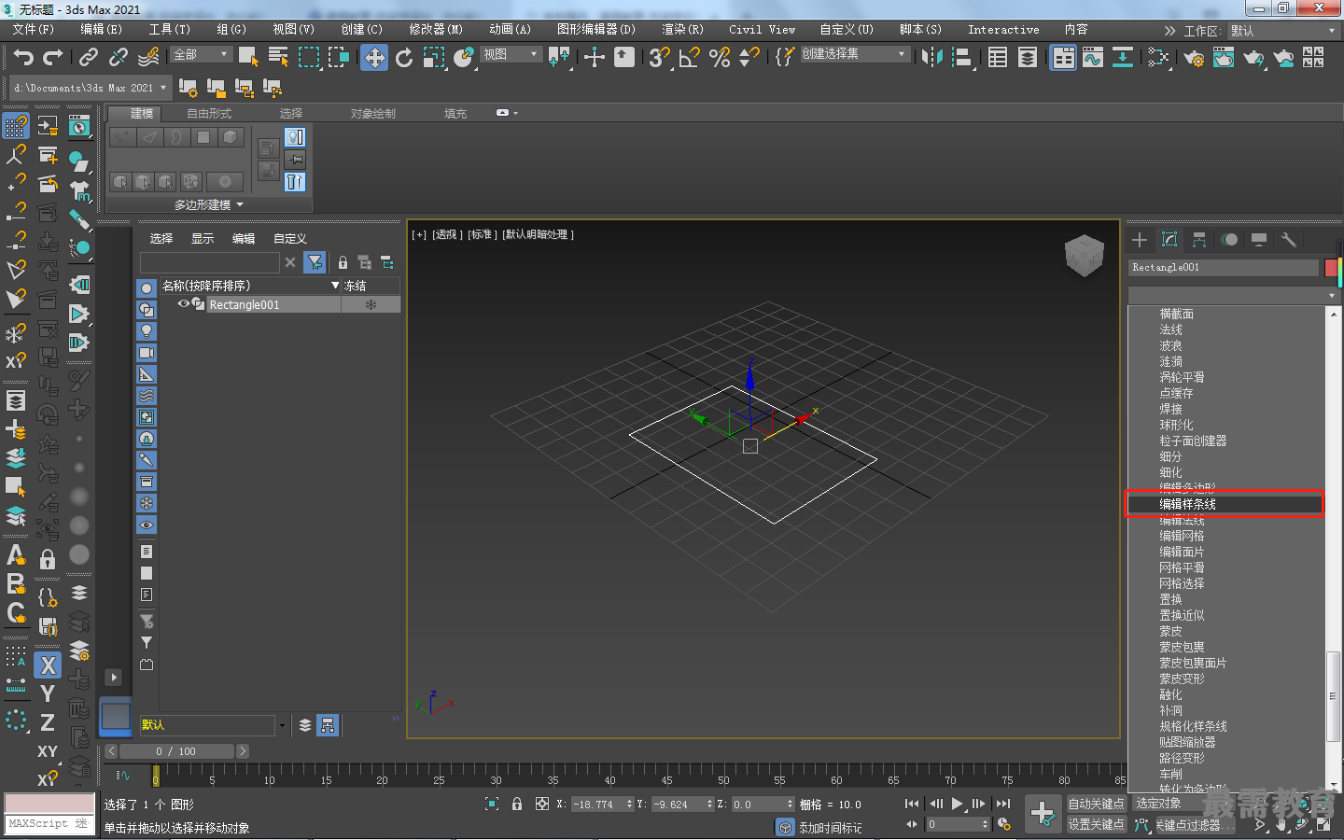Open project path dropdown arrow
Screen dimensions: 1344x840
(x=163, y=88)
